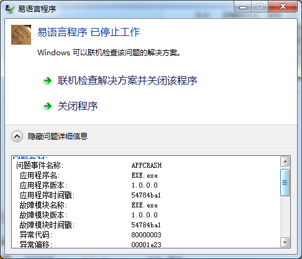302x259 pixels.
Task: Click green arrow beside 联机检查解决方案并关闭该程序
Action: pyautogui.click(x=48, y=81)
